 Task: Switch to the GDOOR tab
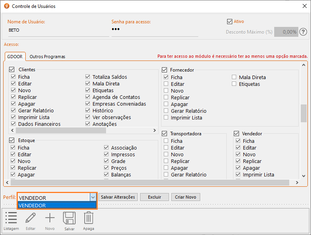click(15, 57)
